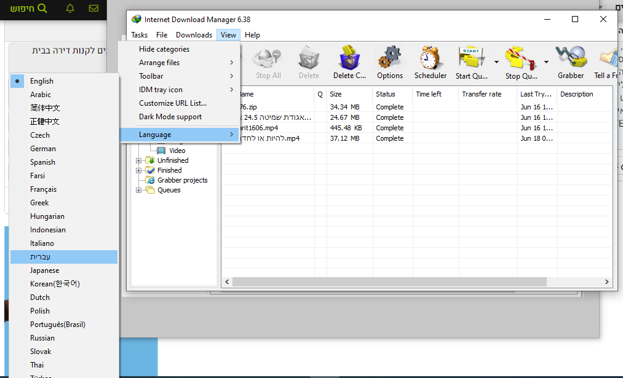Image resolution: width=623 pixels, height=378 pixels.
Task: Click the scroll left arrow
Action: (x=227, y=282)
